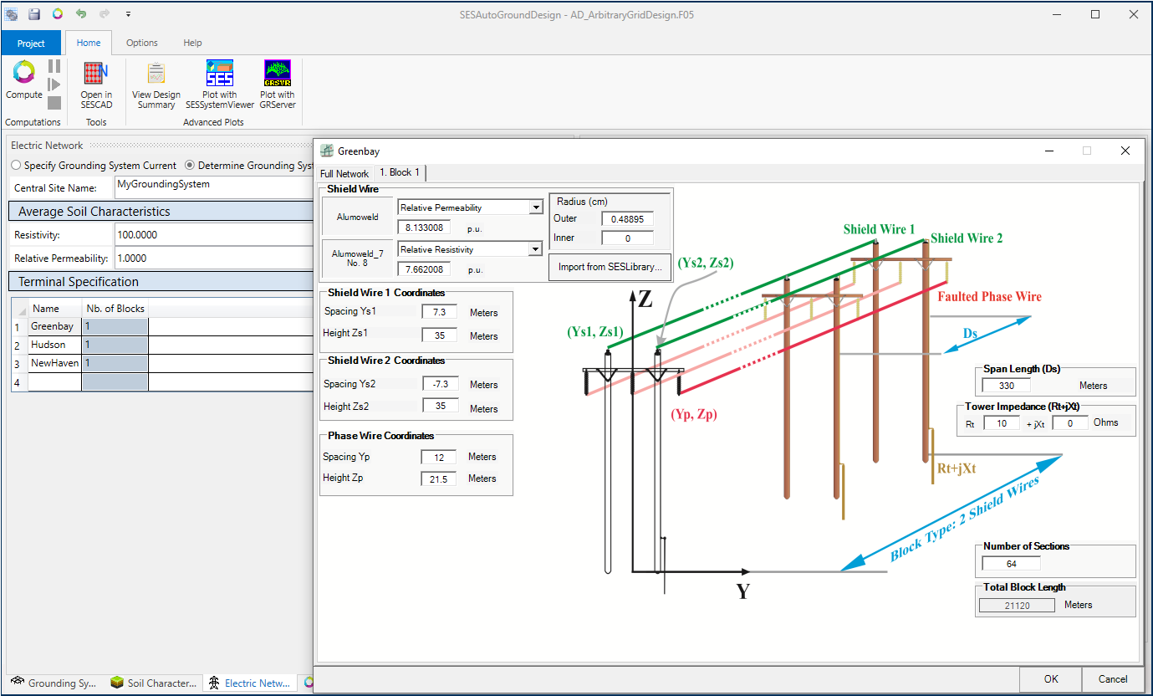Click the relative resistivity value 7.662008
Viewport: 1153px width, 696px height.
424,269
